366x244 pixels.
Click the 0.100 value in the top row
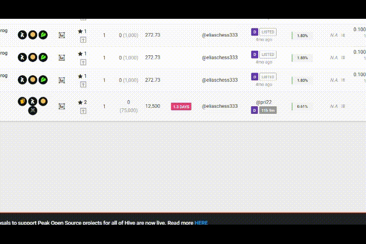pos(359,29)
